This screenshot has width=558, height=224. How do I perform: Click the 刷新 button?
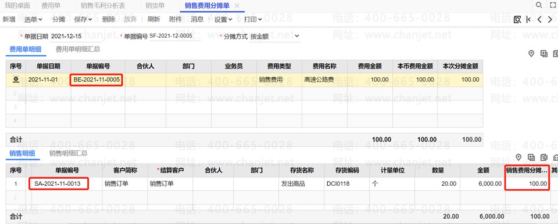153,20
